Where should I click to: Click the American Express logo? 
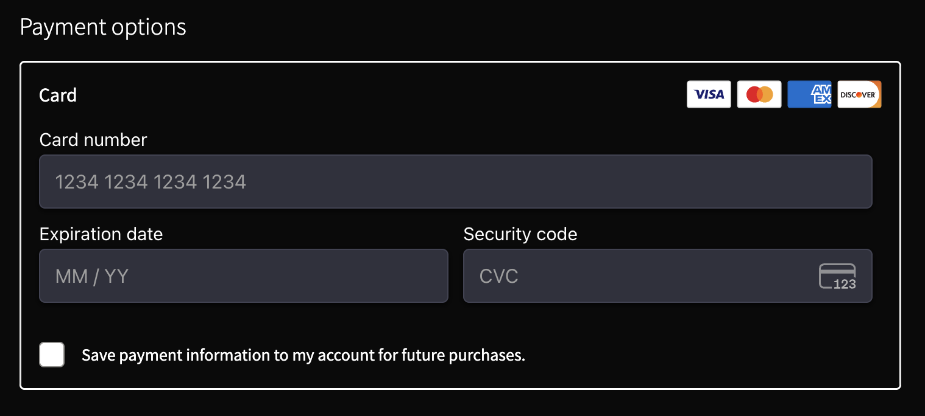tap(809, 94)
